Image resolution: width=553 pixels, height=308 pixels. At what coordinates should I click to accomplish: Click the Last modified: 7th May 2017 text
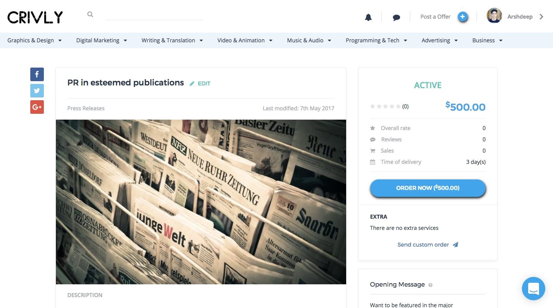click(298, 108)
